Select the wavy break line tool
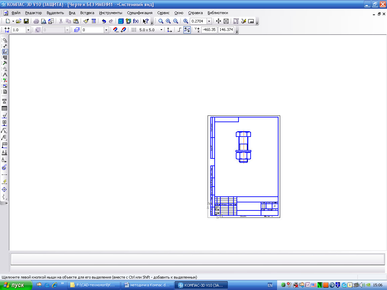The width and height of the screenshot is (387, 290). click(x=4, y=197)
